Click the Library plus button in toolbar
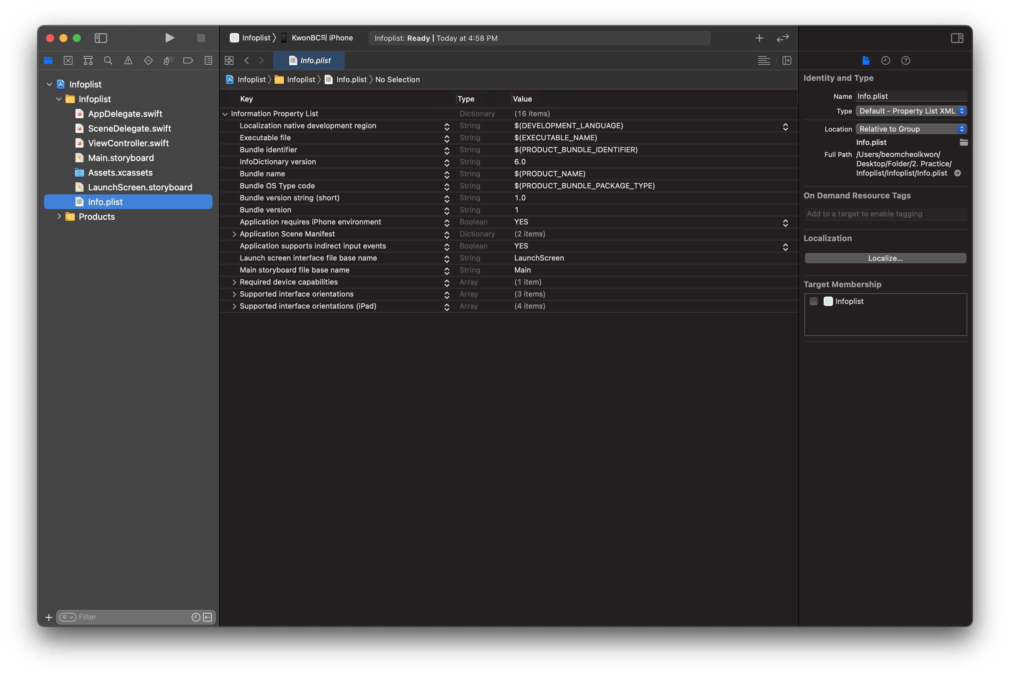Viewport: 1010px width, 676px height. click(759, 38)
